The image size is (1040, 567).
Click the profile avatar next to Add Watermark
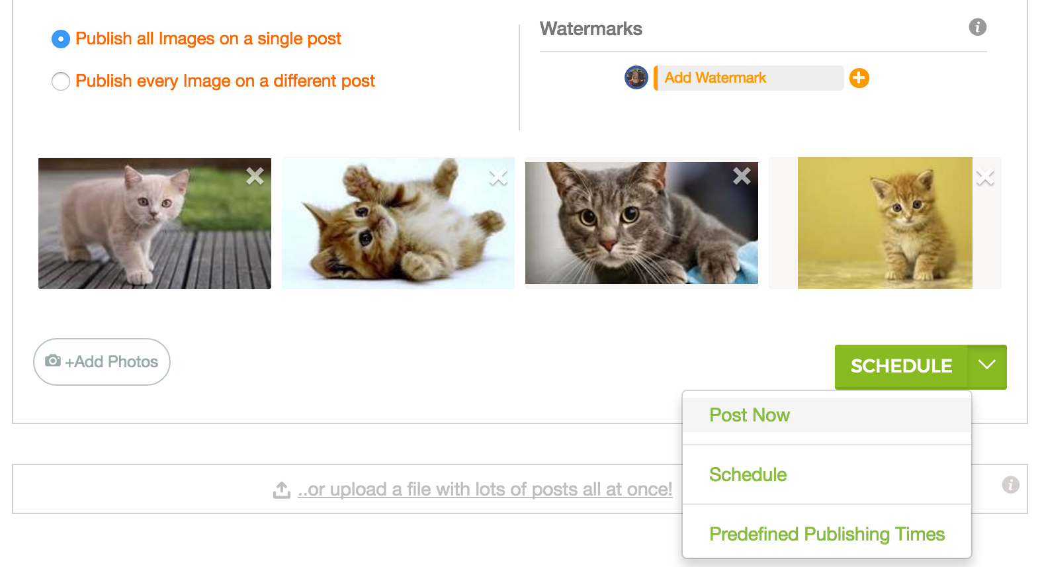tap(635, 77)
